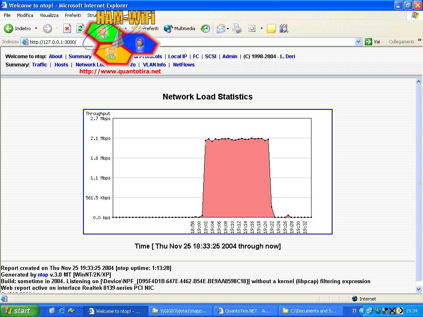Open the Preferiti menu in the menu bar
The image size is (423, 317).
pyautogui.click(x=73, y=15)
